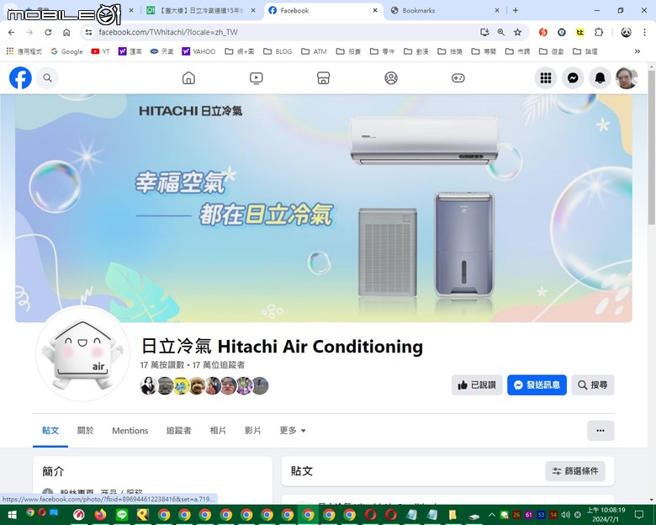The height and width of the screenshot is (525, 656).
Task: Open a new browser tab with plus
Action: [516, 10]
